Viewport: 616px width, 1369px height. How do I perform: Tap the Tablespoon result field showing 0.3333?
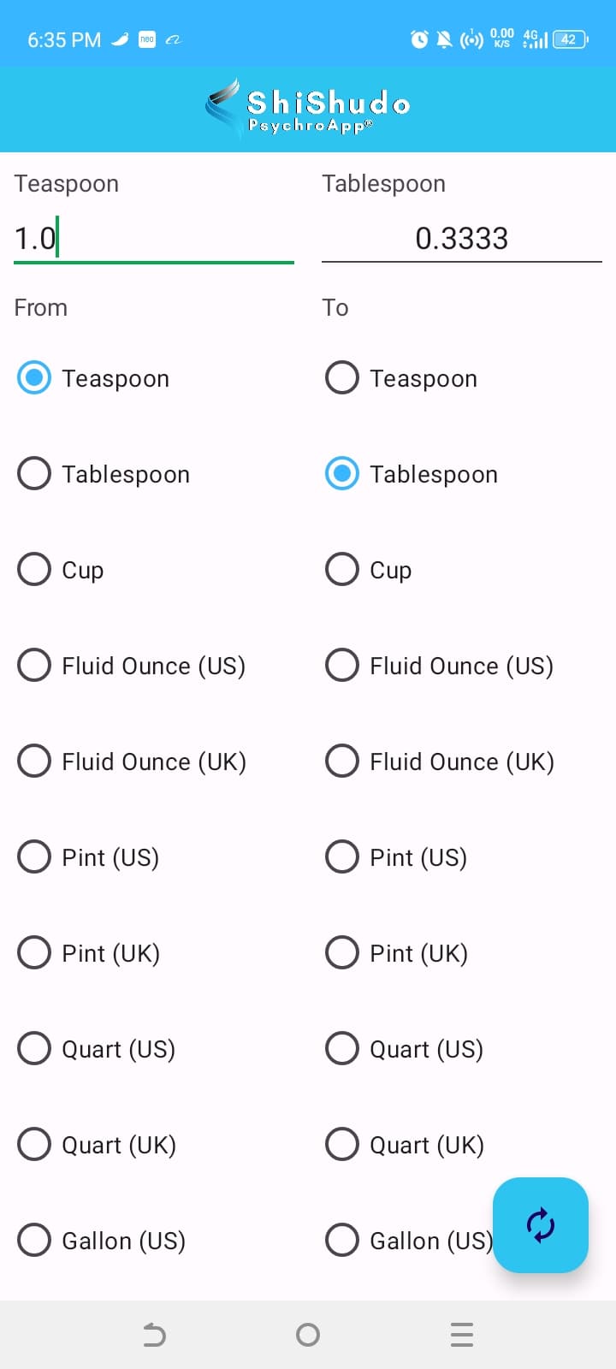point(461,239)
